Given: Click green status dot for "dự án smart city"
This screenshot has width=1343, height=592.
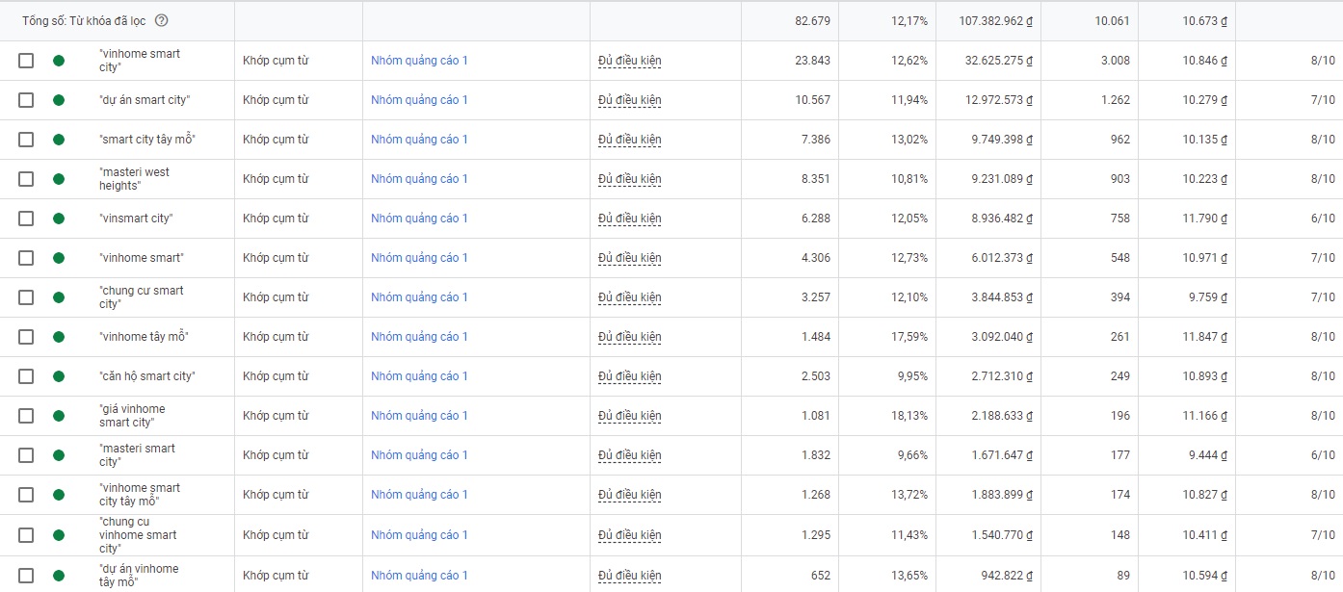Looking at the screenshot, I should (x=59, y=100).
